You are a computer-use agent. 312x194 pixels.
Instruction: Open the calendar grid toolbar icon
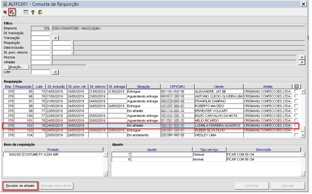pos(26,12)
